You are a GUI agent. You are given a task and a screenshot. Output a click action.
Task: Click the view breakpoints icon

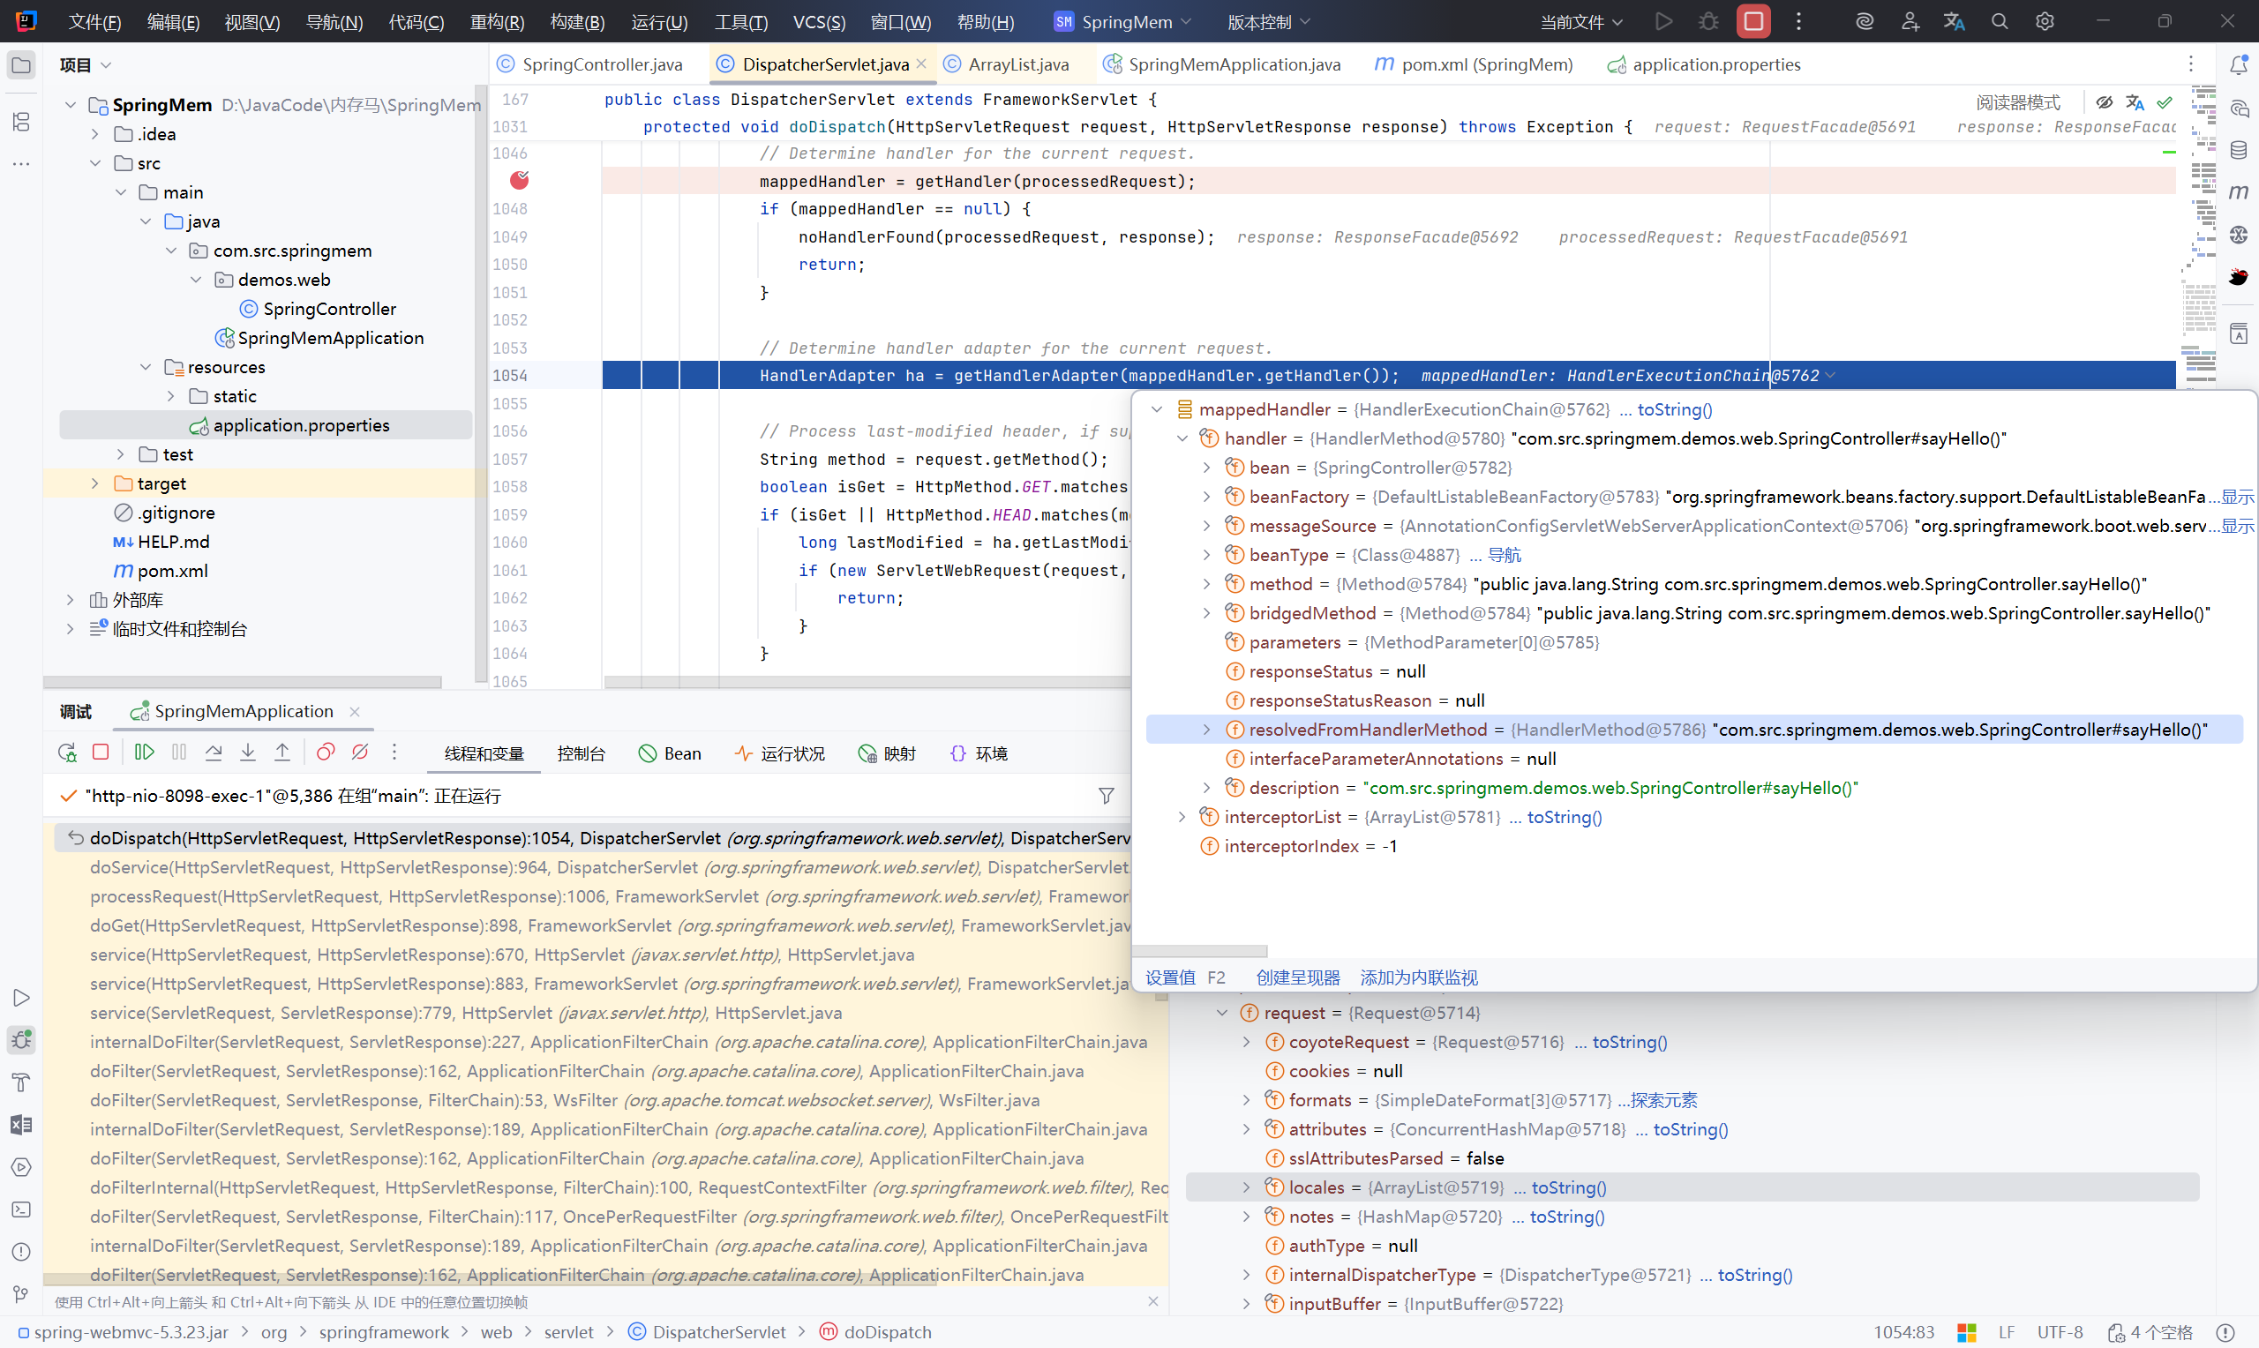[326, 753]
